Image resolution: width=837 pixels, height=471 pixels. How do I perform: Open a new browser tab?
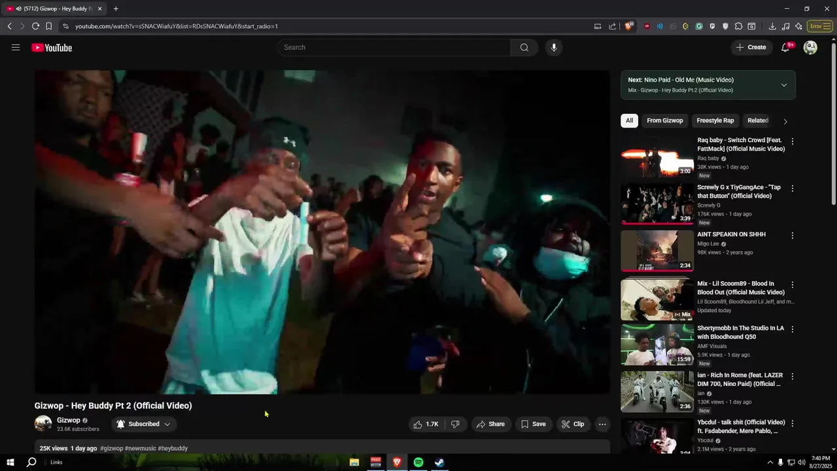pos(116,9)
